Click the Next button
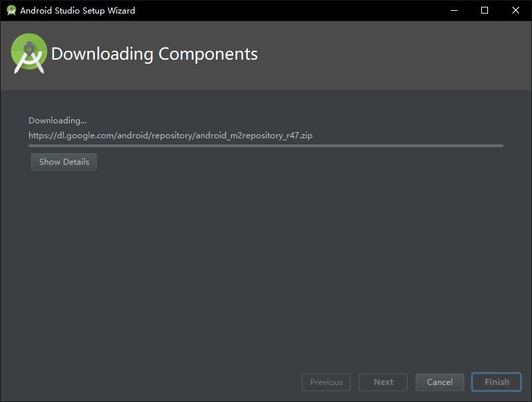 point(383,382)
